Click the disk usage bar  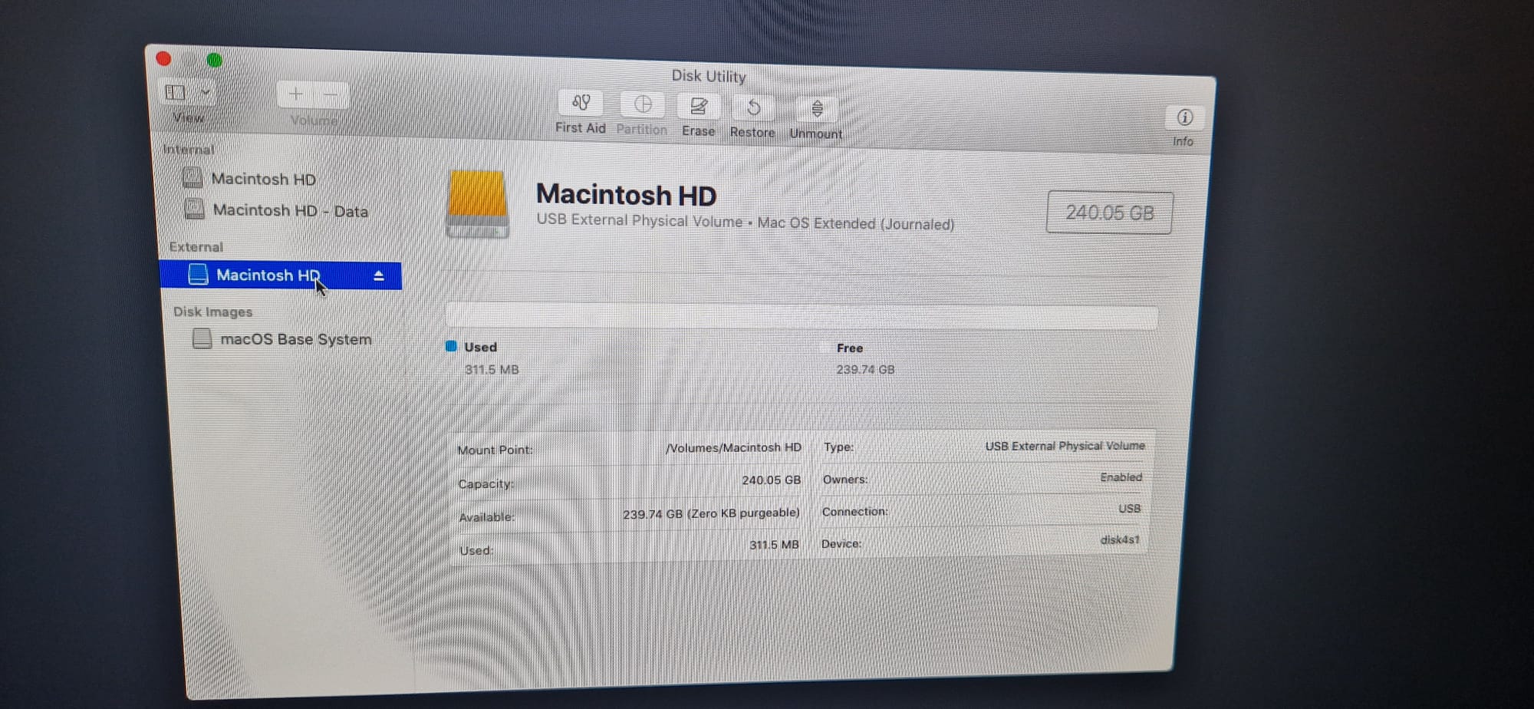(x=802, y=316)
